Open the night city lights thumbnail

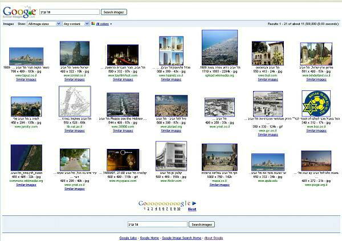click(123, 55)
